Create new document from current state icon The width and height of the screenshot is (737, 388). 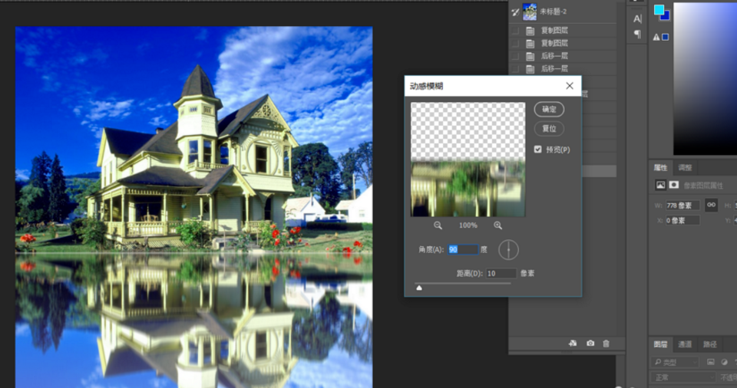click(573, 344)
